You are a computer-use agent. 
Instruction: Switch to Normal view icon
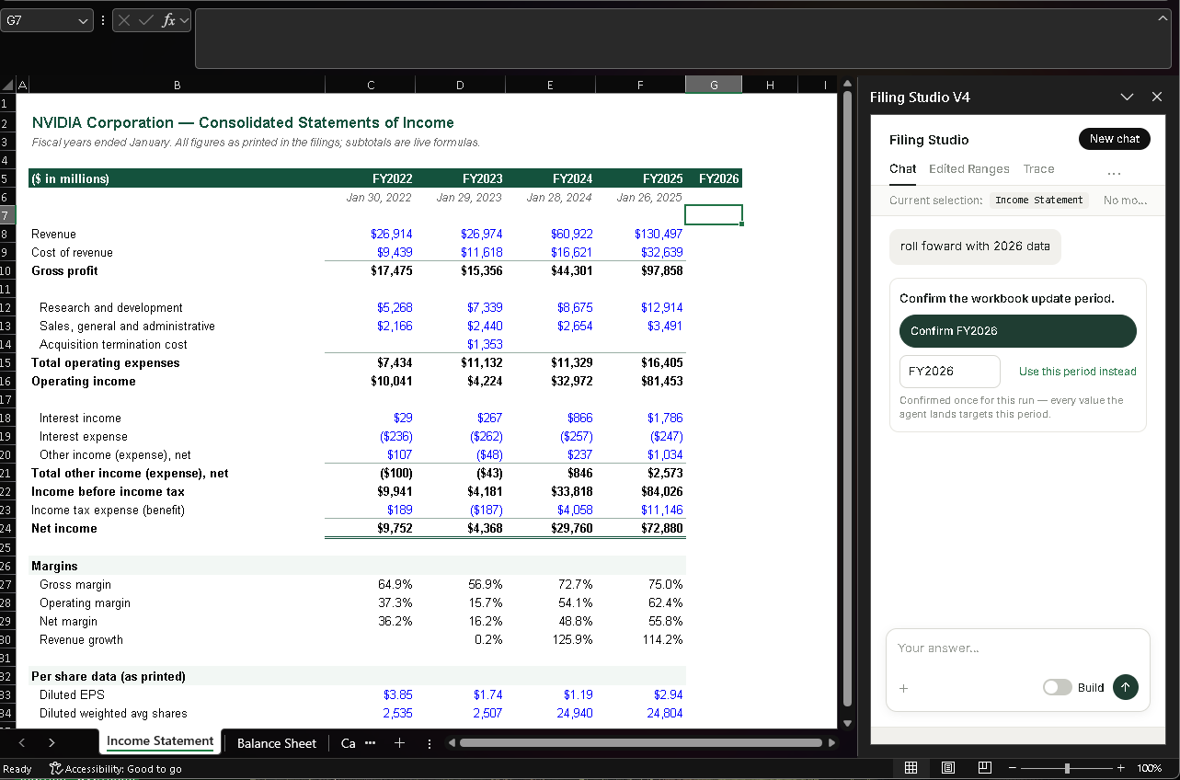tap(911, 768)
